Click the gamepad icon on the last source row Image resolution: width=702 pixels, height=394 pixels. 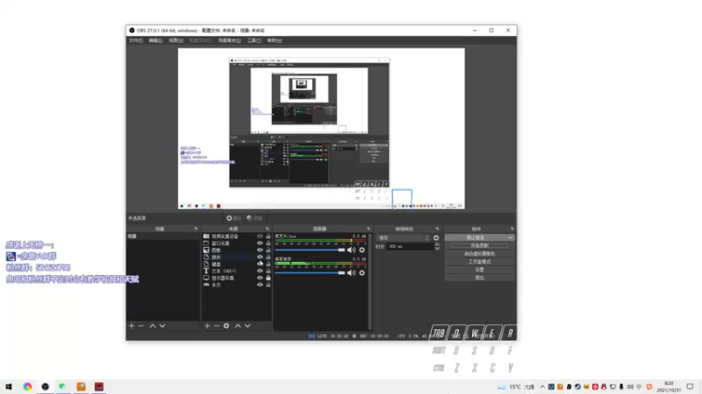206,285
